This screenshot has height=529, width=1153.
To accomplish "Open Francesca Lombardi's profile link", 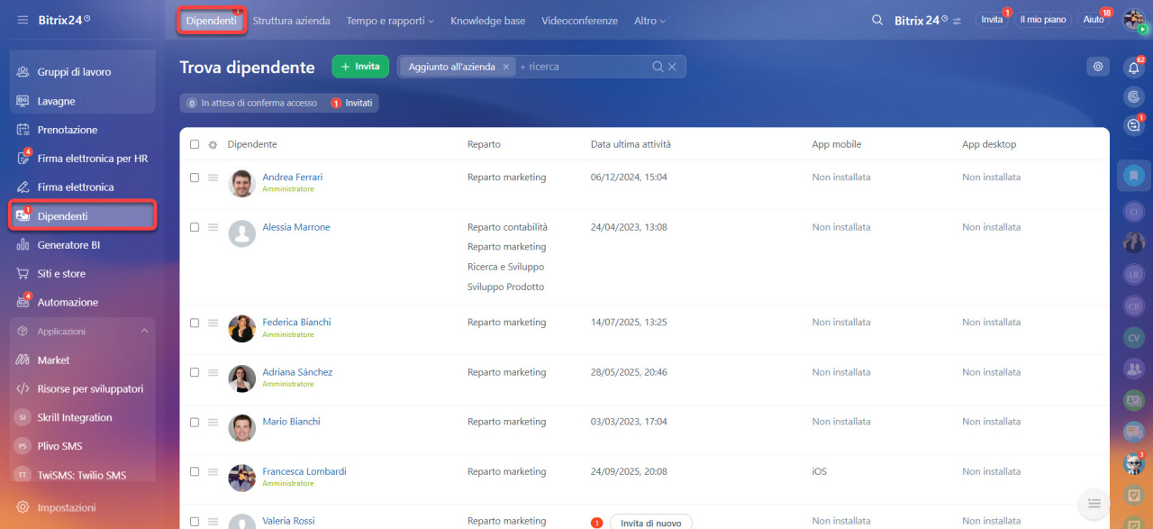I will click(304, 471).
